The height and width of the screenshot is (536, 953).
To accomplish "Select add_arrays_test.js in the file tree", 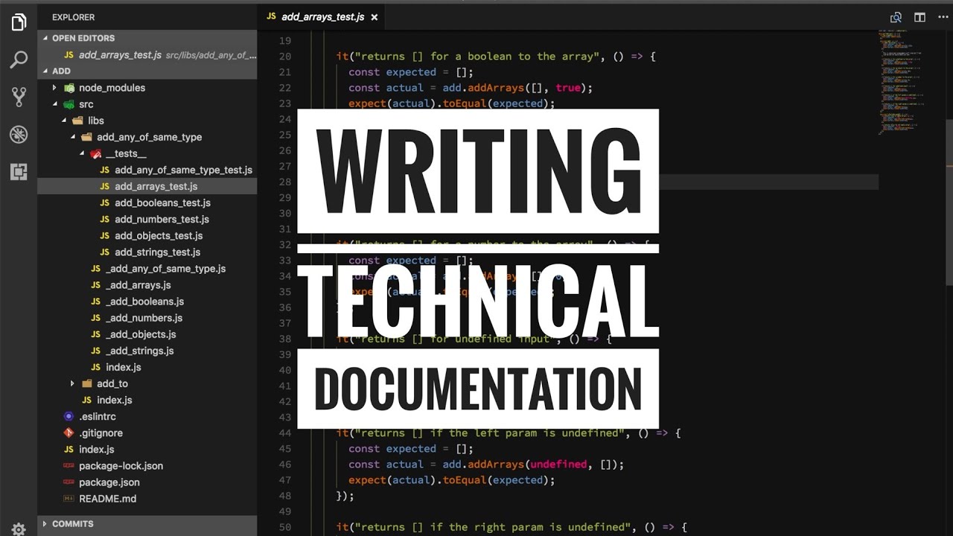I will (x=147, y=186).
